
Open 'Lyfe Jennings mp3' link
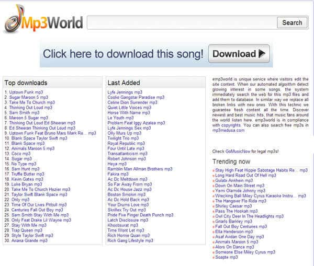pos(125,92)
